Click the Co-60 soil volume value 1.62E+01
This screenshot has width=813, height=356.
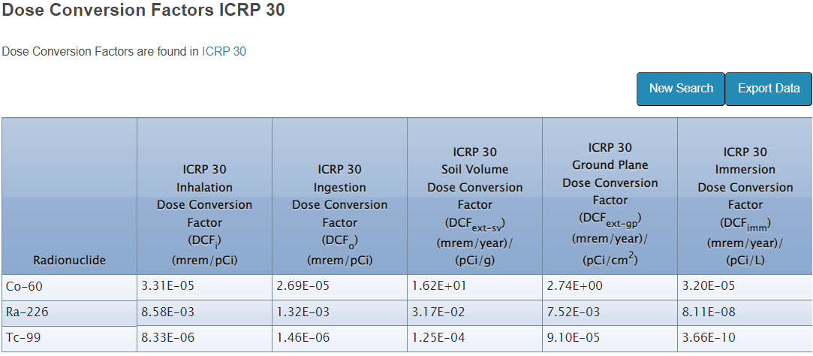pyautogui.click(x=438, y=286)
